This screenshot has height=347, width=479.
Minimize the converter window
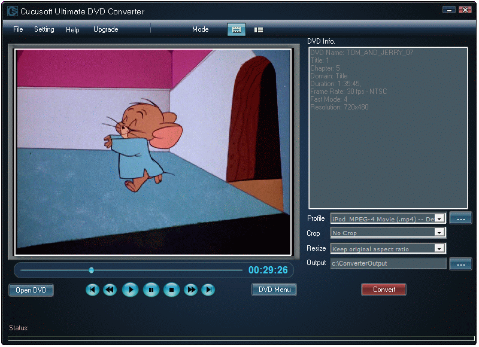pos(448,10)
